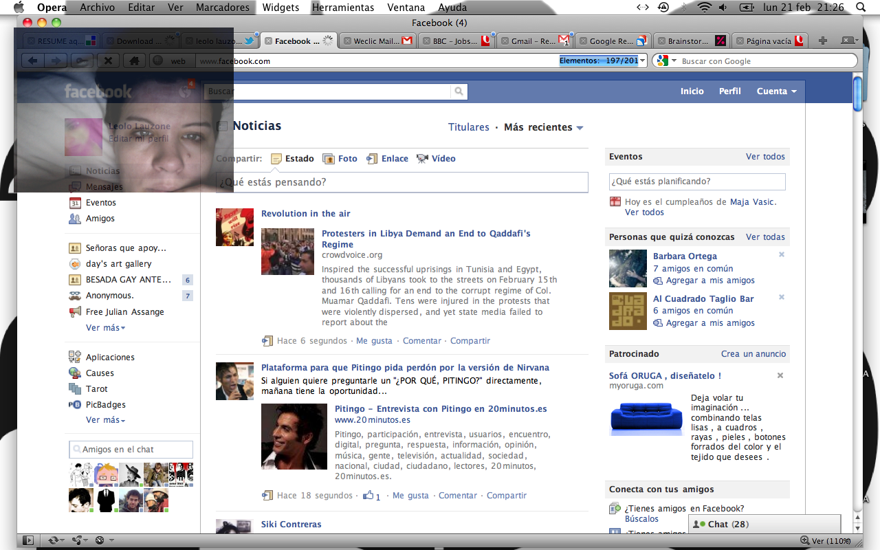880x550 pixels.
Task: Click Me gusta on the Libya post
Action: [x=374, y=341]
